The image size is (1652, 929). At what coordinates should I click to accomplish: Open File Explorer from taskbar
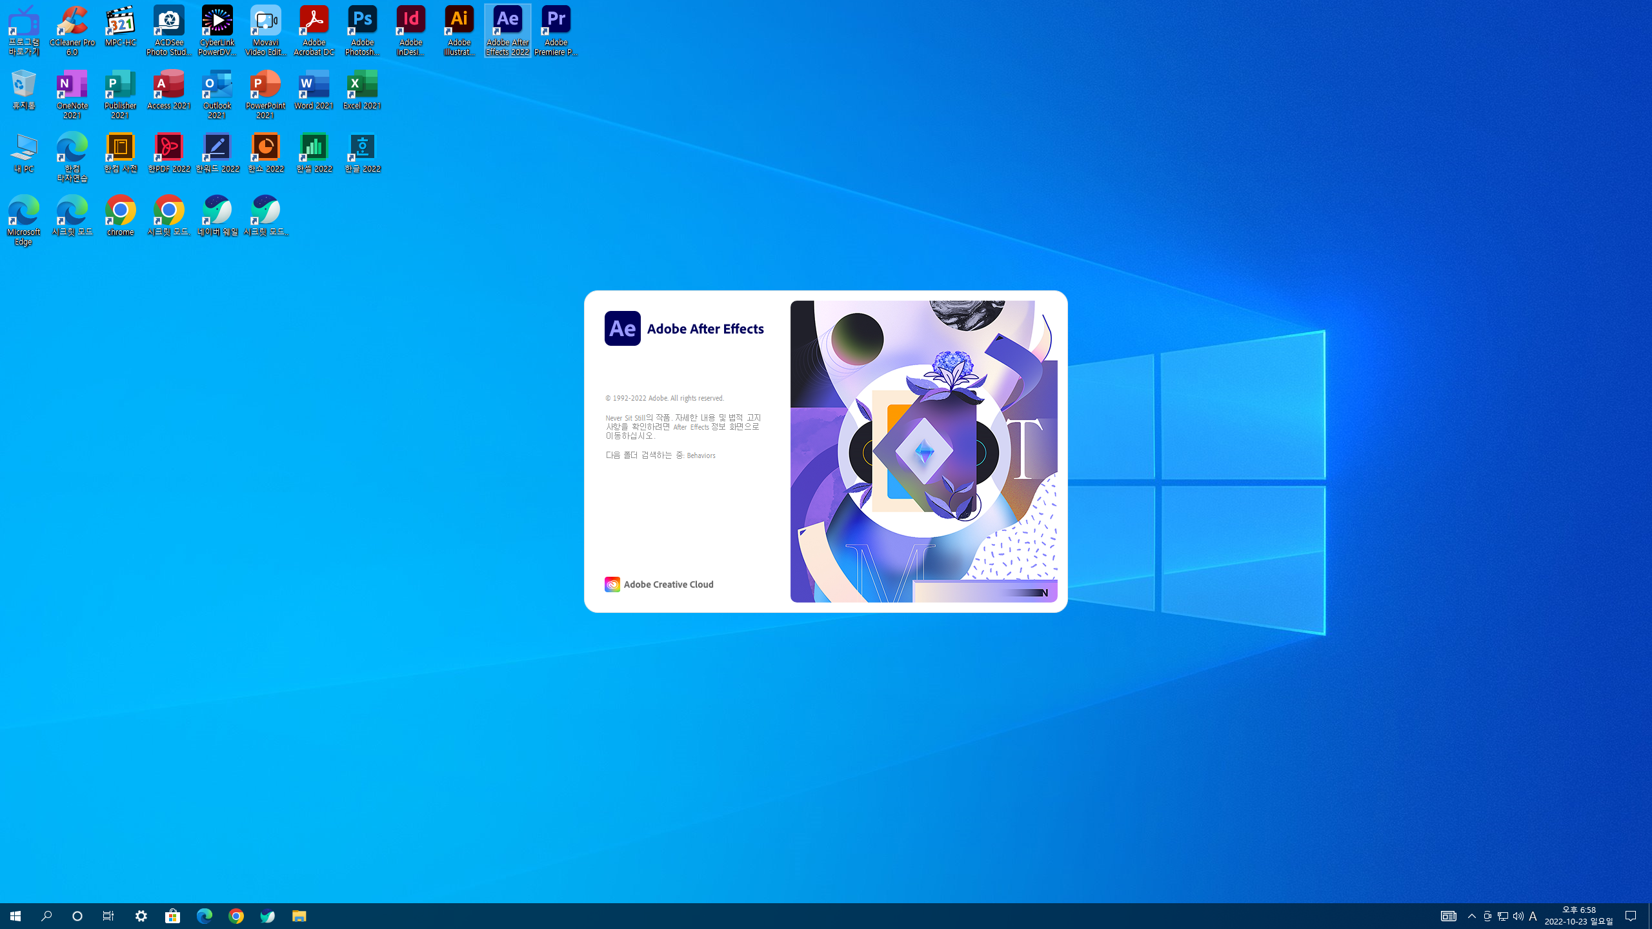(x=299, y=916)
